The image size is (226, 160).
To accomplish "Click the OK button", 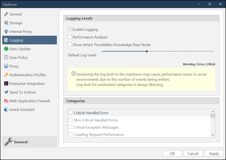I will click(x=172, y=153).
